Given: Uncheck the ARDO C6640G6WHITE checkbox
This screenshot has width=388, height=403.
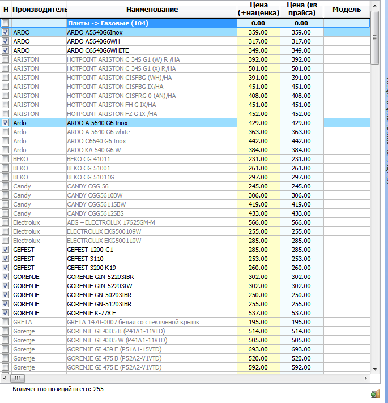Looking at the screenshot, I should click(6, 50).
